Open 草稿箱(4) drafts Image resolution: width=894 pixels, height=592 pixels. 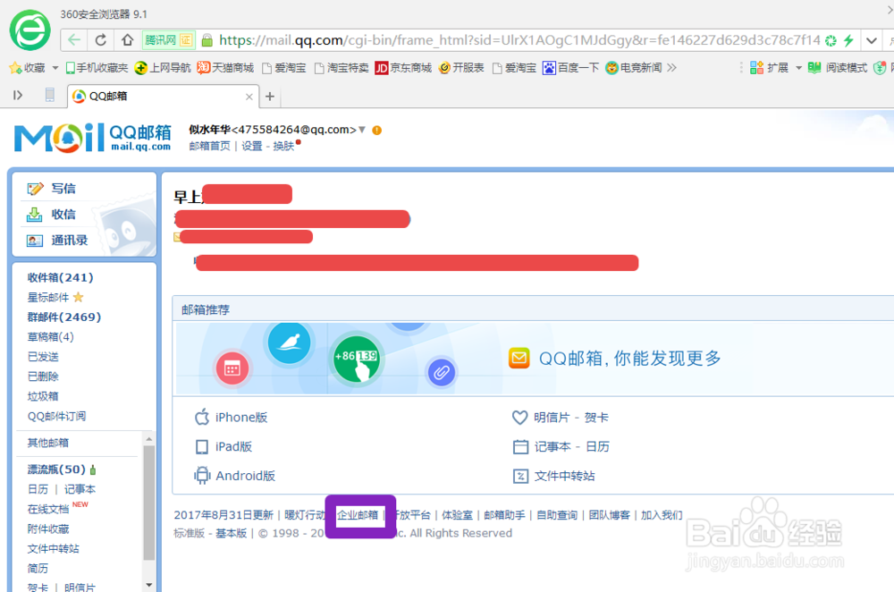51,336
